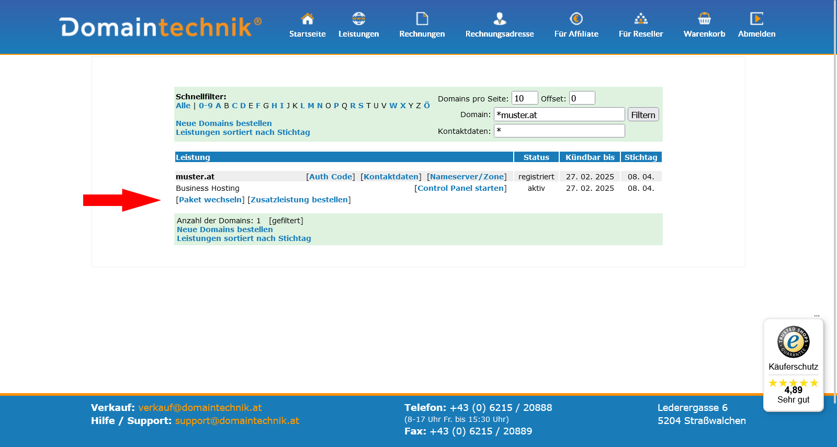Filter domains by letter M

pyautogui.click(x=311, y=106)
